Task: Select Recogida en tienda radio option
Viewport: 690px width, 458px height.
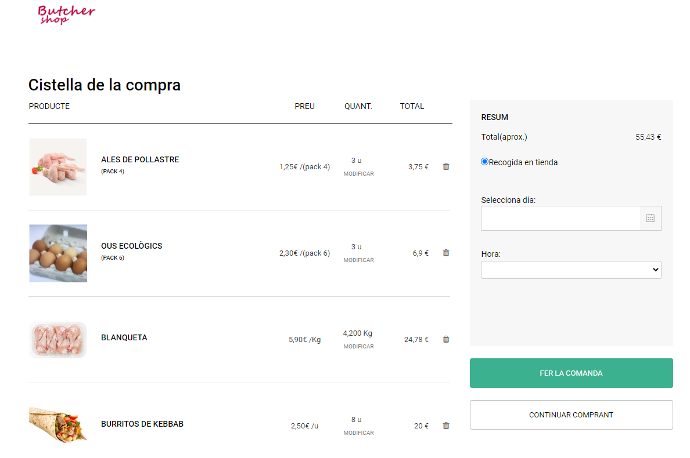Action: (x=485, y=162)
